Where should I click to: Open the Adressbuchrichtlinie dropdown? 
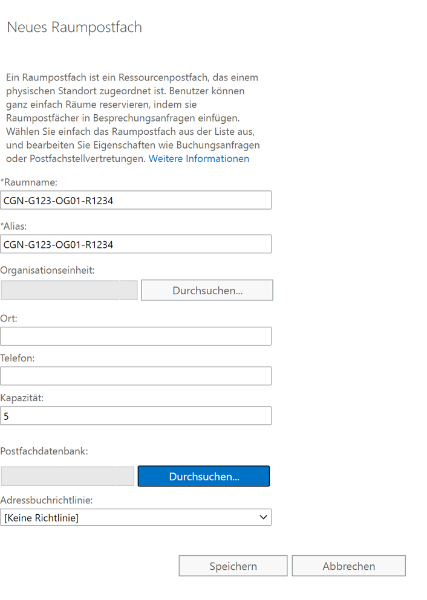coord(135,517)
